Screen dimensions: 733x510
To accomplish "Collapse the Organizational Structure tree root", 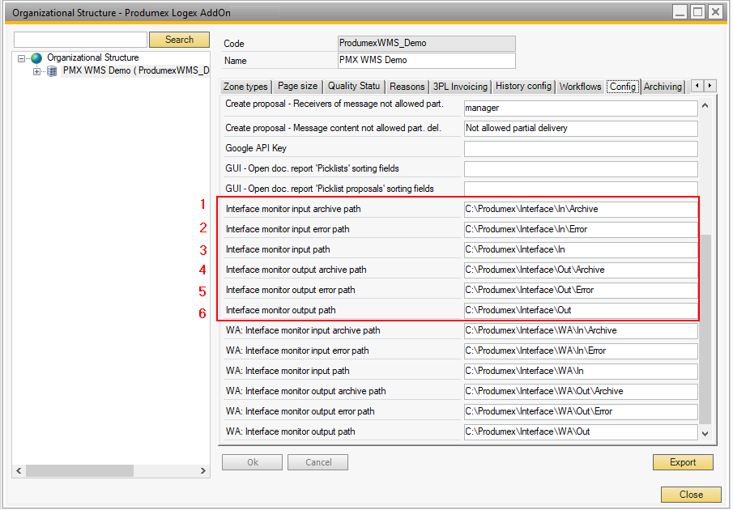I will tap(22, 58).
